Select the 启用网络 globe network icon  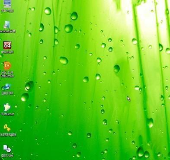point(6,87)
